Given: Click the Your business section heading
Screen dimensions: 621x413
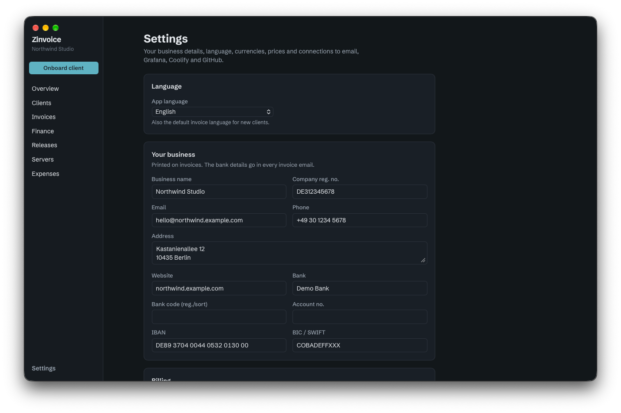Looking at the screenshot, I should (x=173, y=155).
